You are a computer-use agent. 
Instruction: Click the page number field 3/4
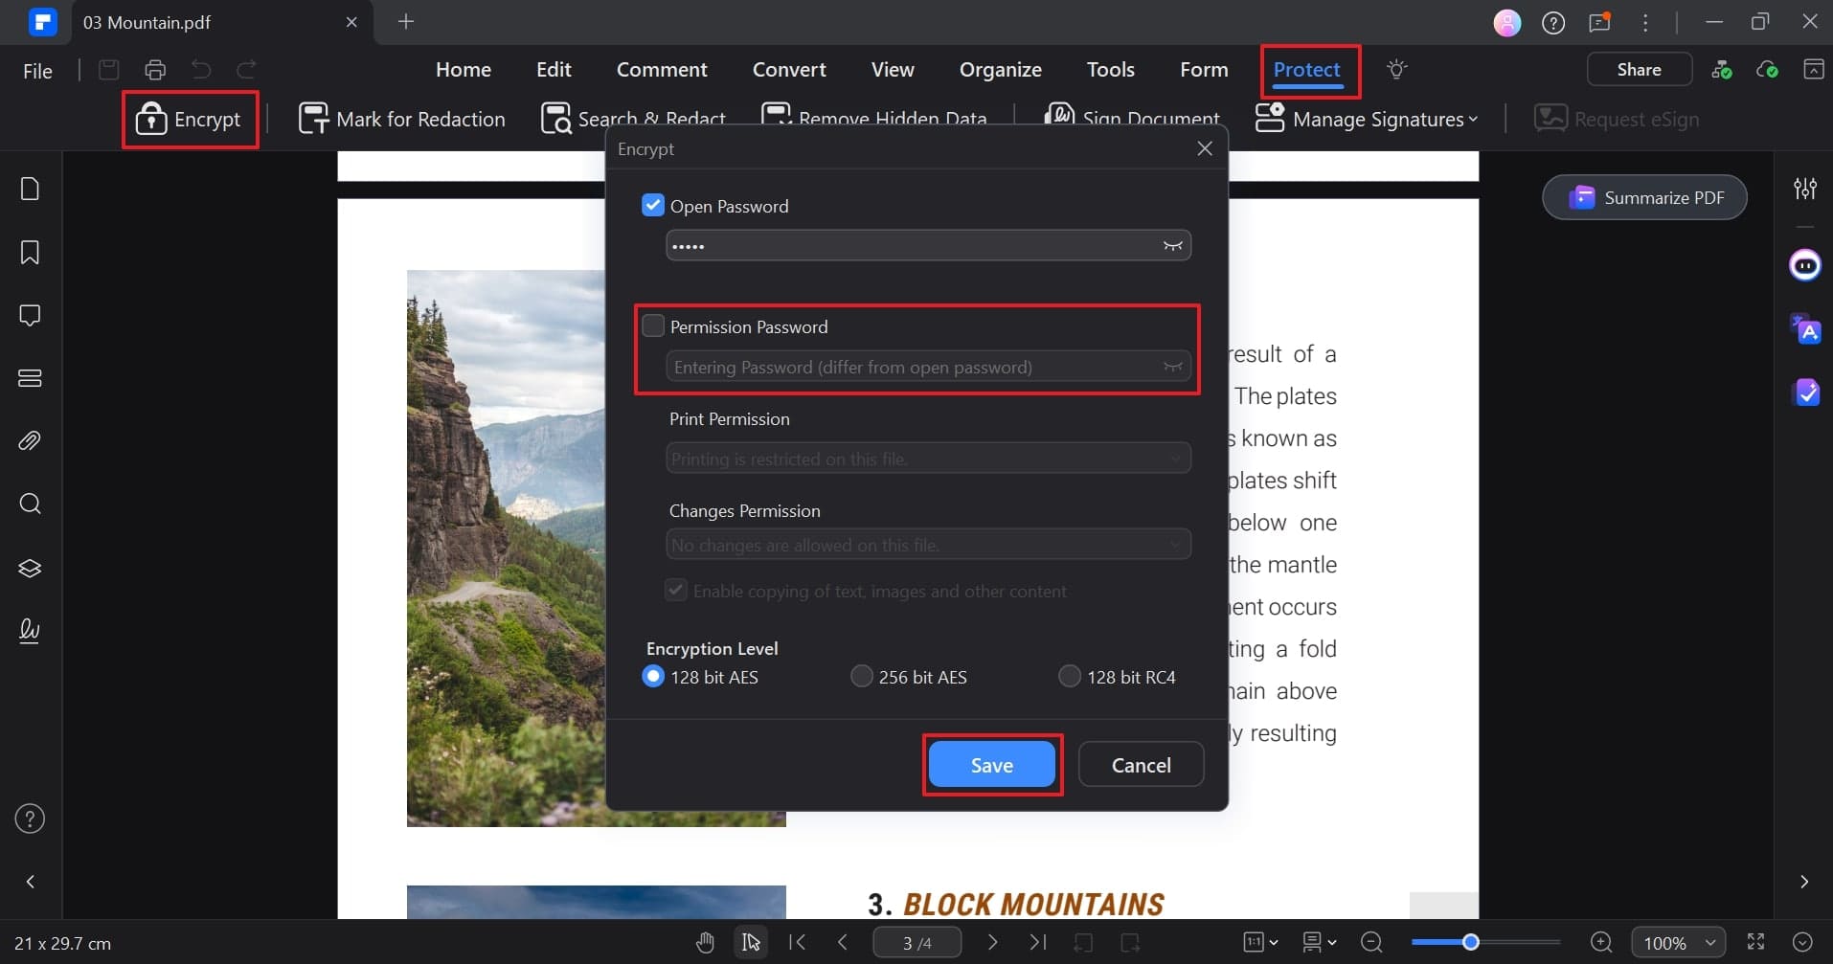click(x=916, y=943)
